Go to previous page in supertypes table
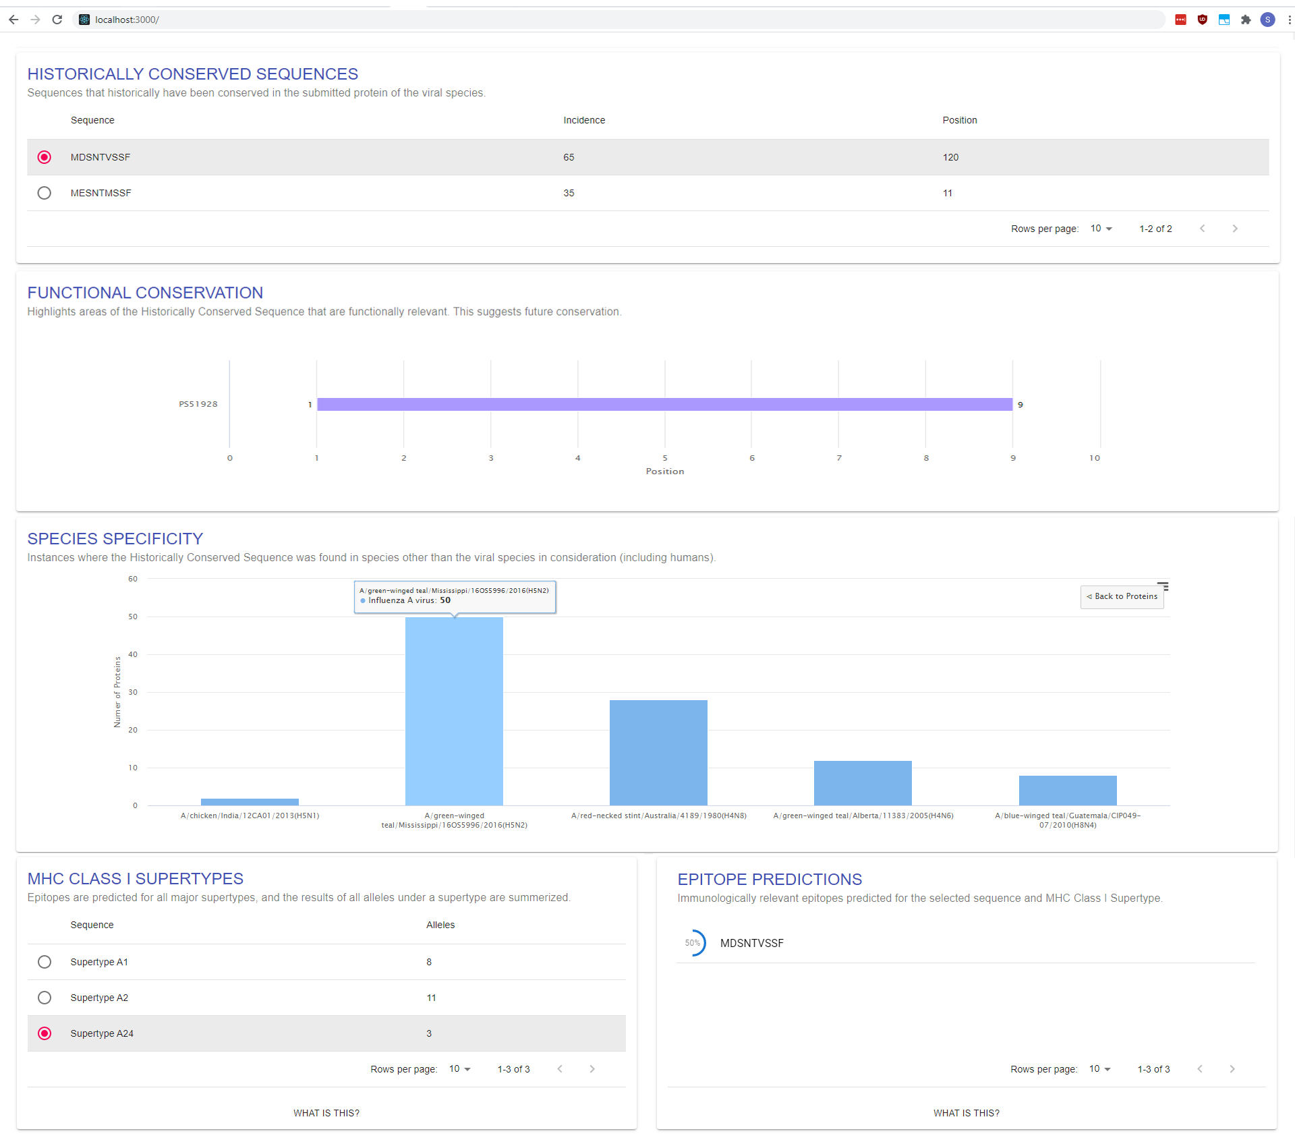Viewport: 1295px width, 1144px height. click(560, 1069)
